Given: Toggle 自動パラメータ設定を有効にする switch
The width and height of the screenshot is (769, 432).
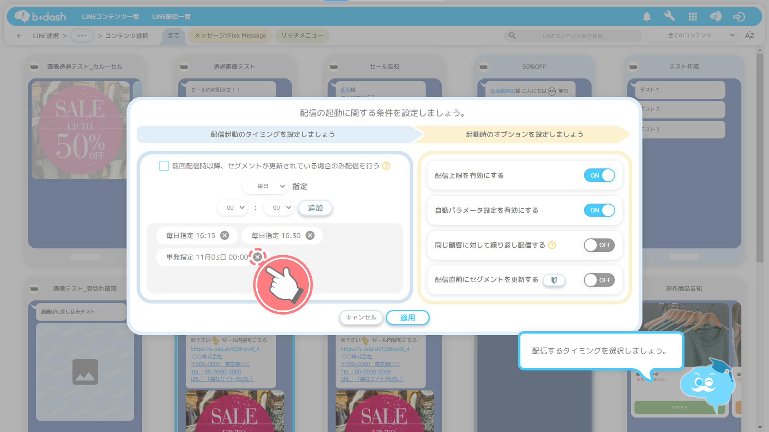Looking at the screenshot, I should [599, 210].
